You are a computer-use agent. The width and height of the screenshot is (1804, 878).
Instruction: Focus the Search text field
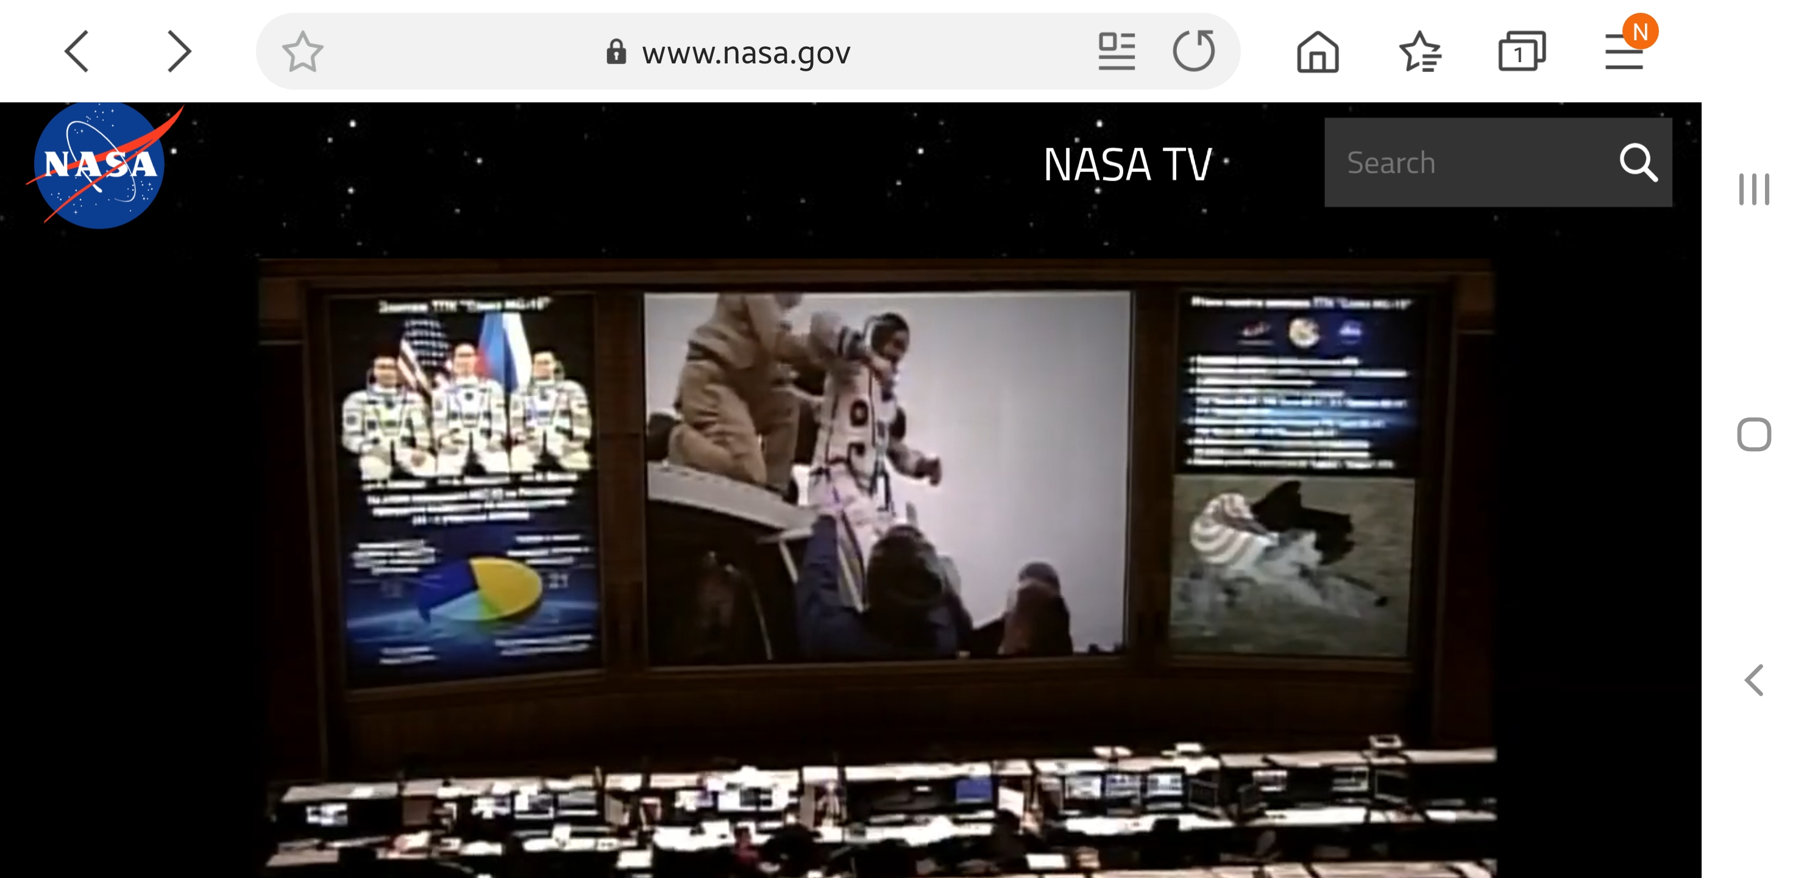tap(1471, 163)
